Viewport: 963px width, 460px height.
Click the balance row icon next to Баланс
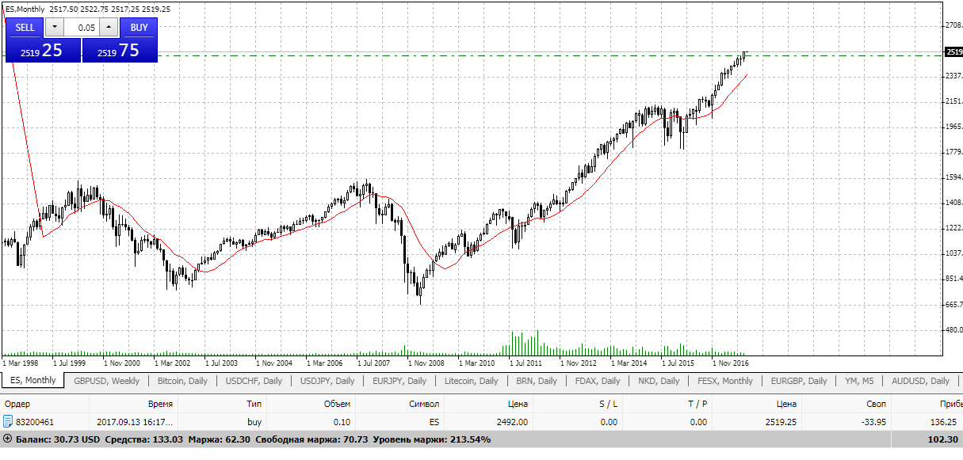[8, 439]
